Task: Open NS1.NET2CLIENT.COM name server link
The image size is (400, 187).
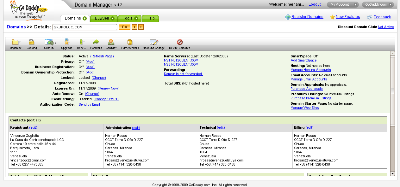Action: 181,60
